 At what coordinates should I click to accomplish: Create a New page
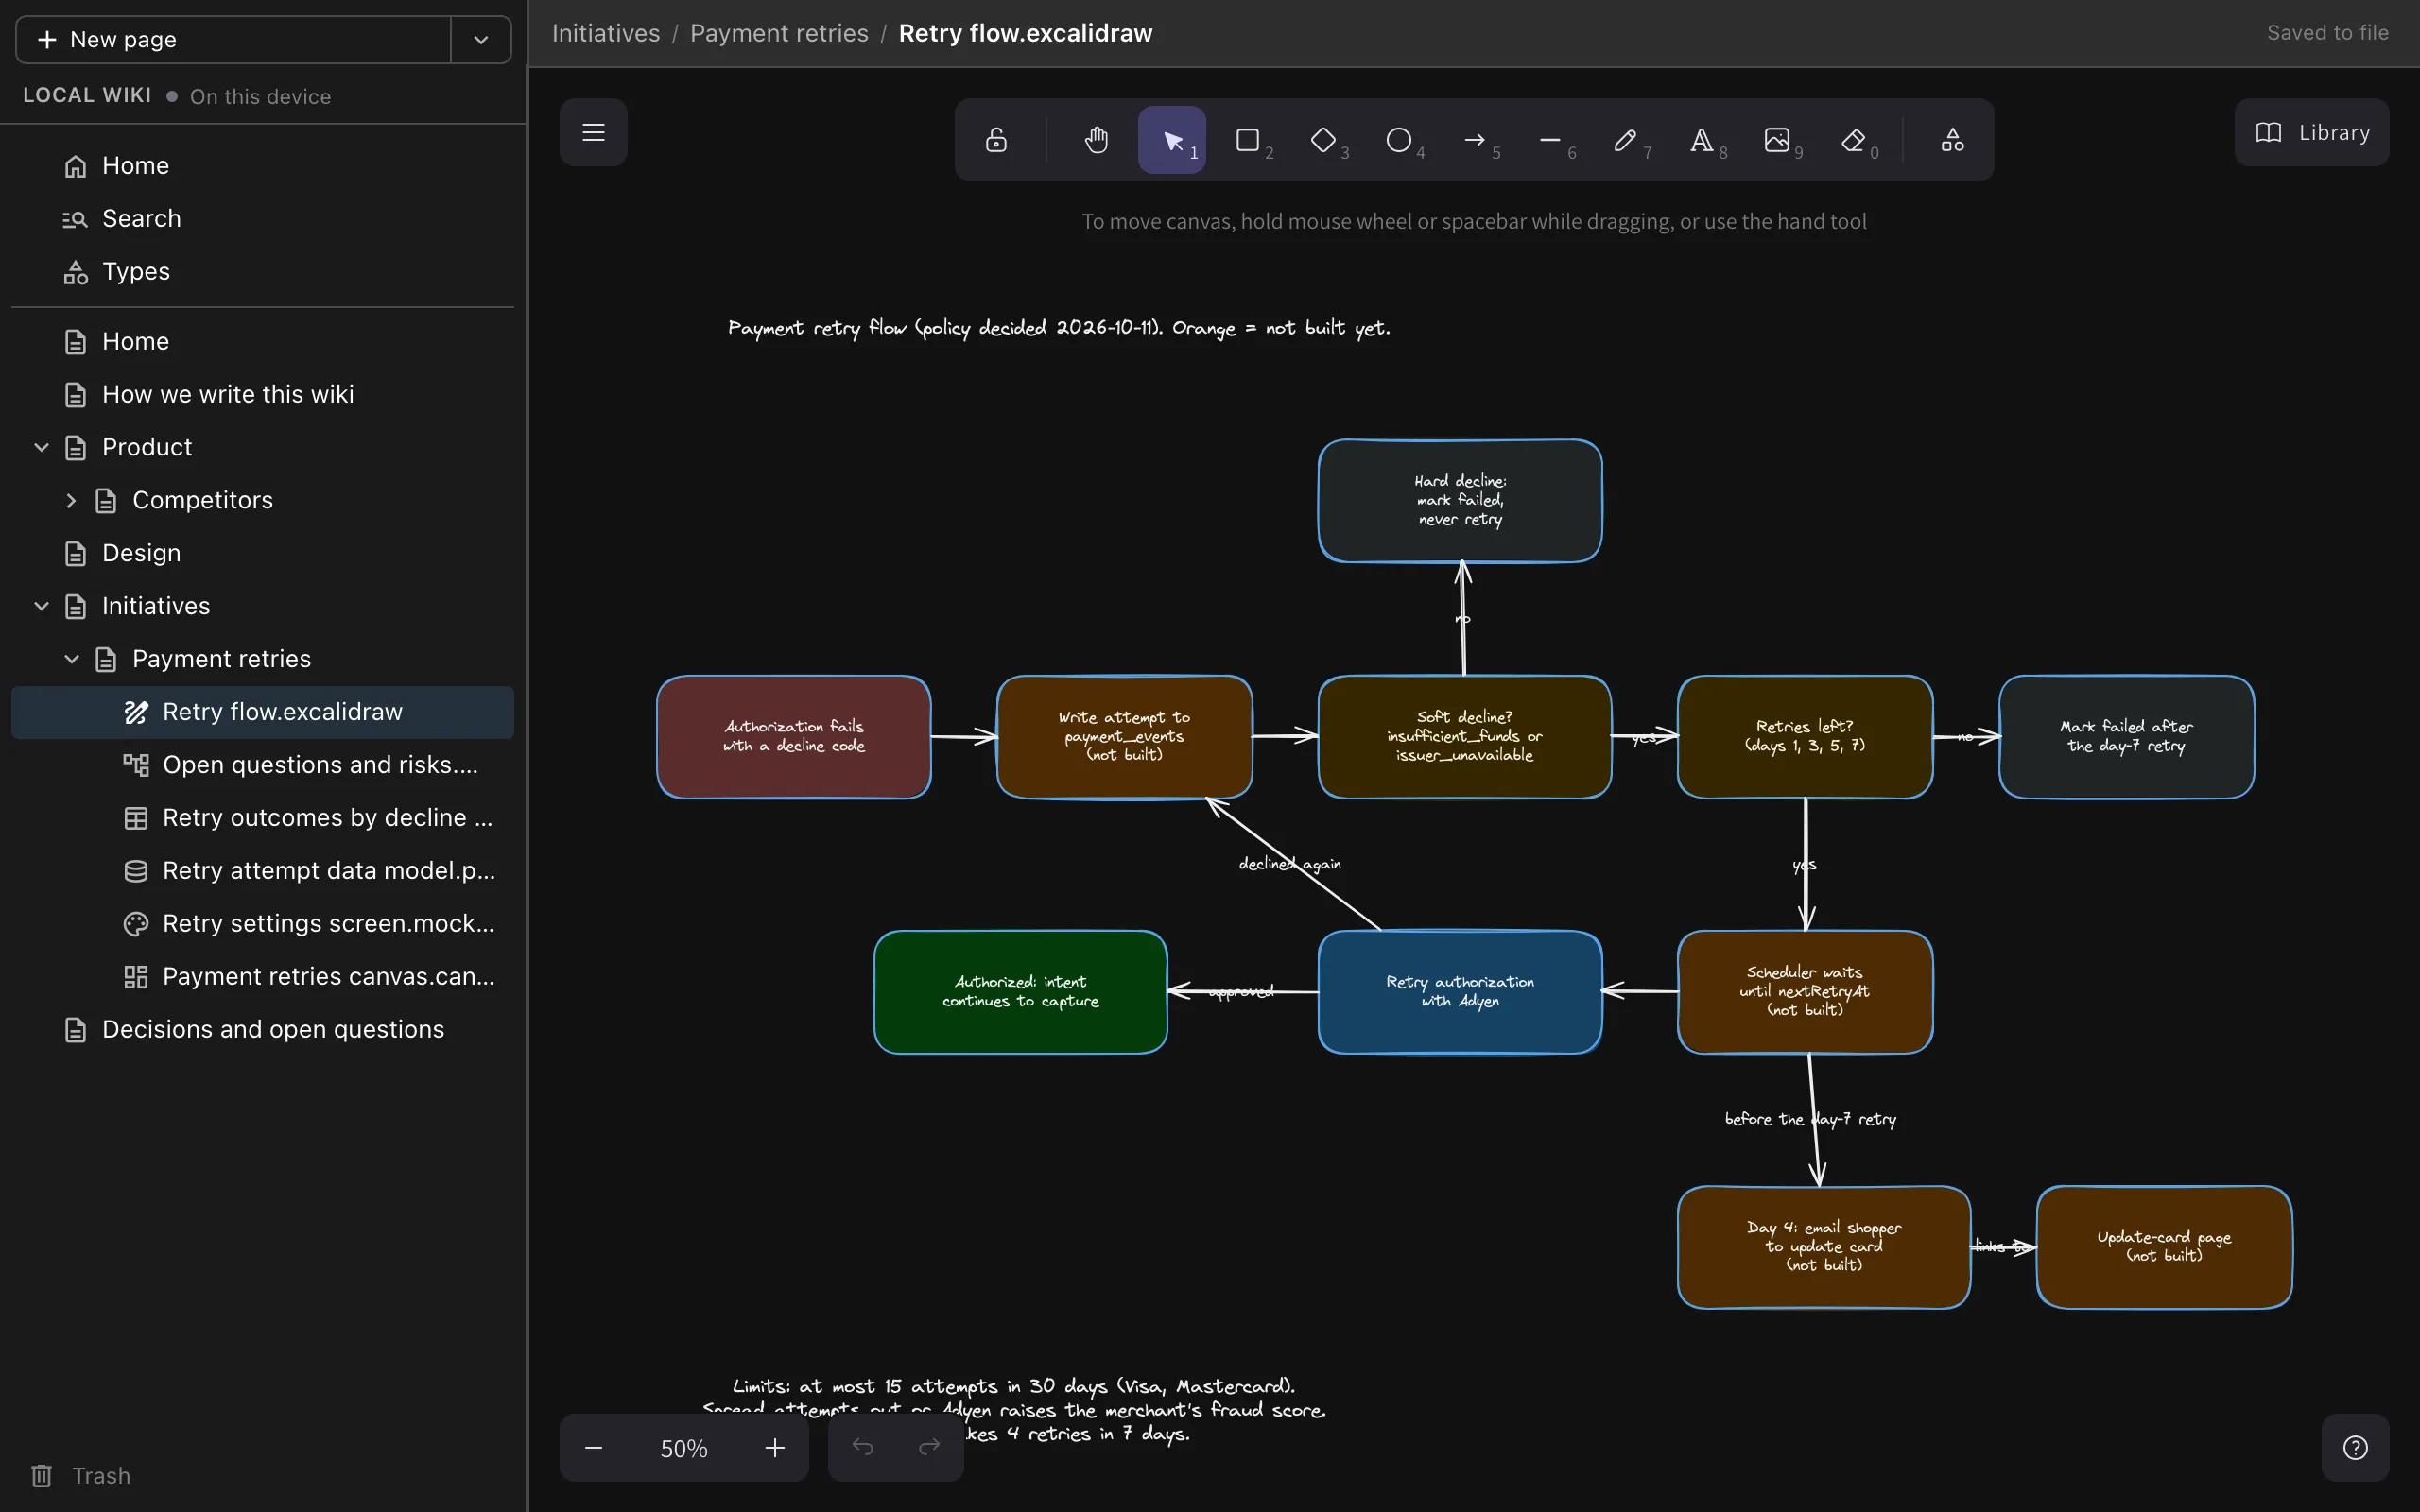[233, 39]
